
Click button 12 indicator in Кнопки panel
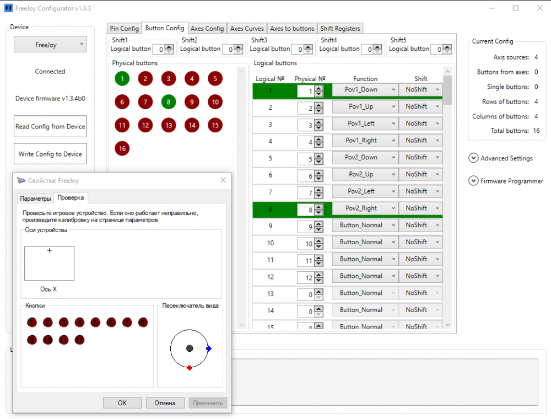[79, 340]
